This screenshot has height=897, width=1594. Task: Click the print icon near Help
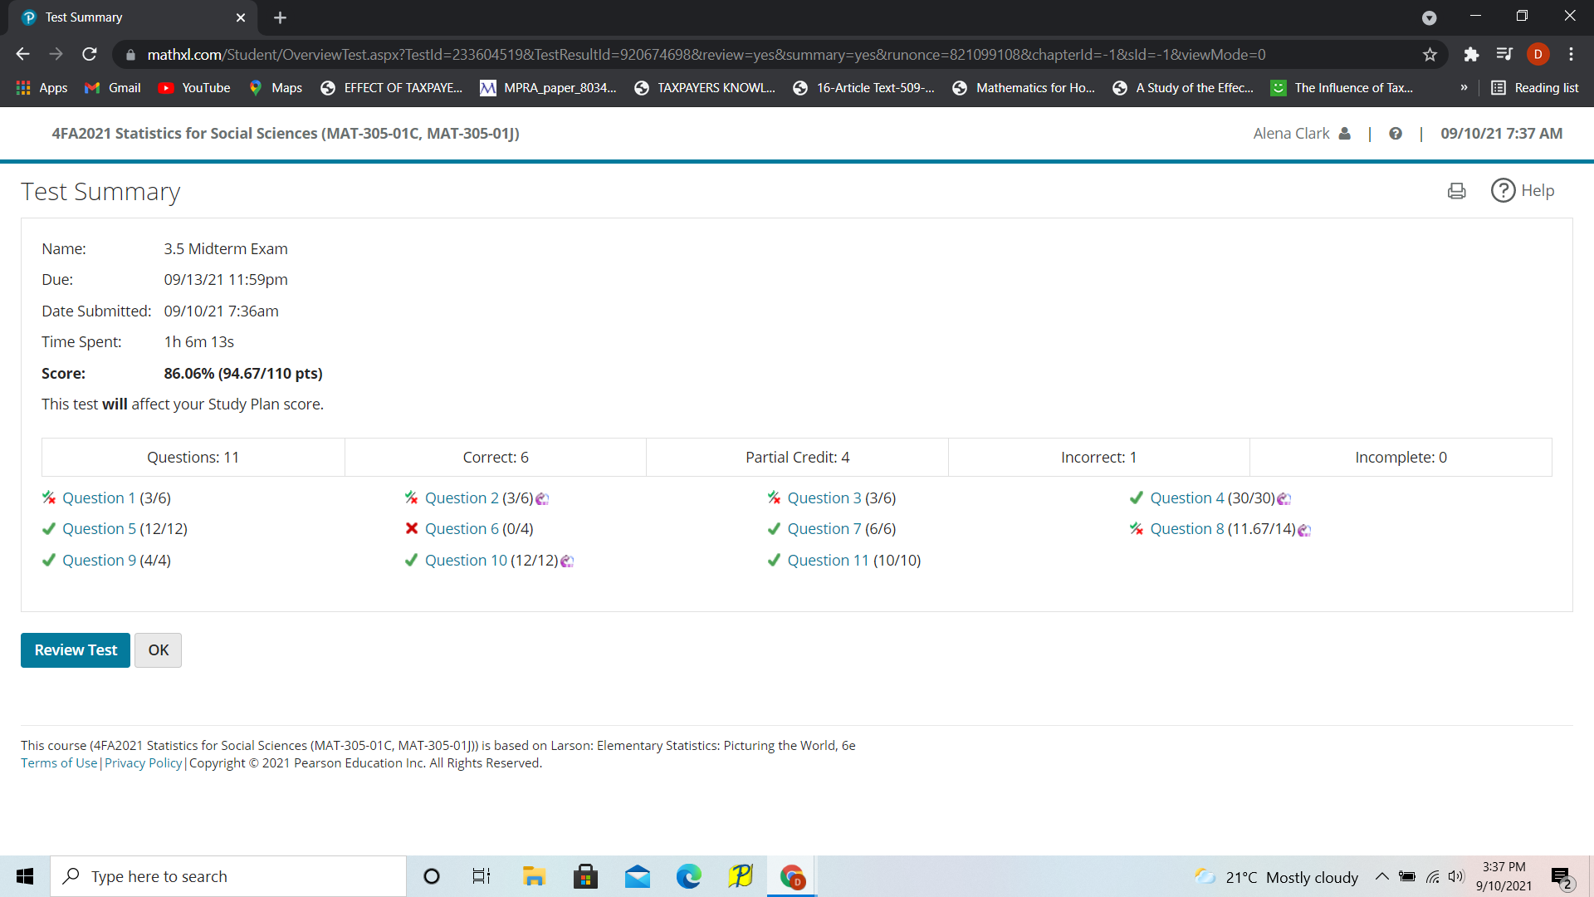tap(1456, 191)
